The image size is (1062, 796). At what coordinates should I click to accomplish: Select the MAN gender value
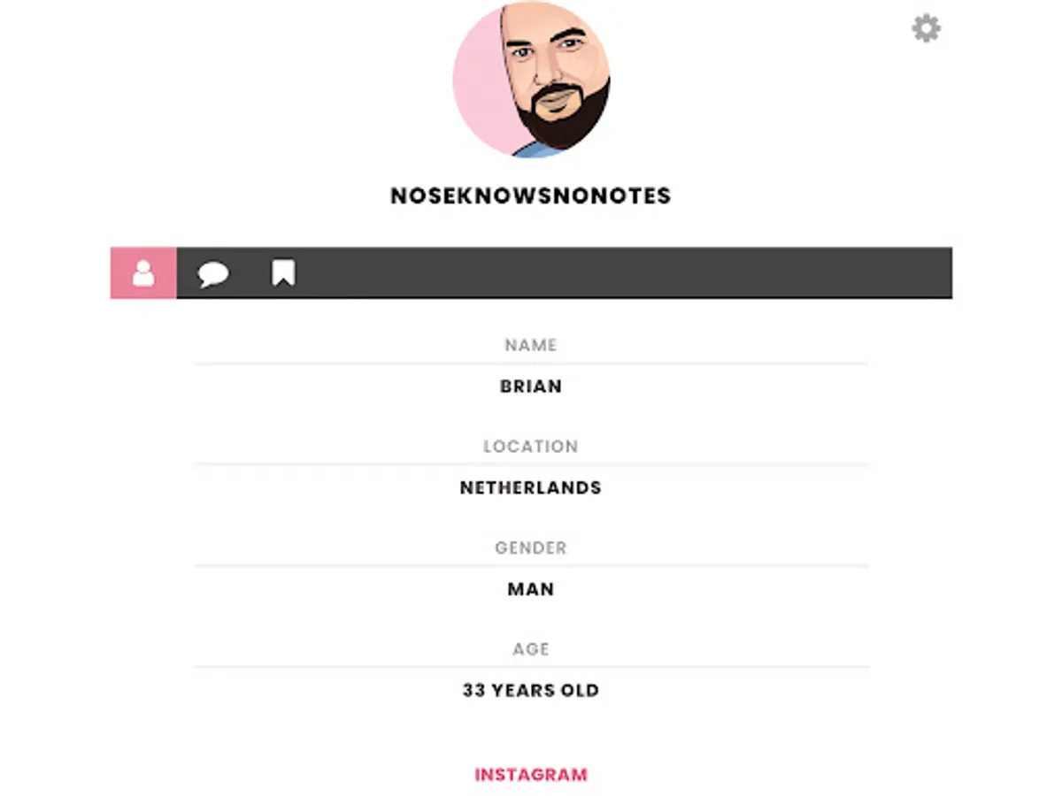coord(531,589)
